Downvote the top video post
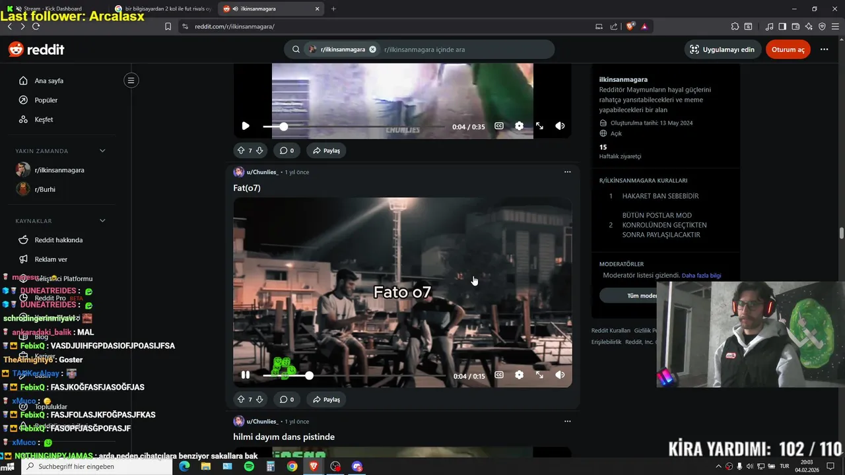The width and height of the screenshot is (845, 475). [x=259, y=150]
